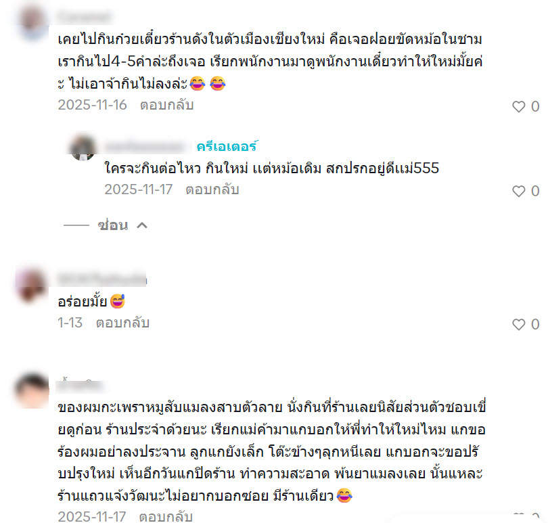Open the creator's avatar in reply

click(83, 148)
